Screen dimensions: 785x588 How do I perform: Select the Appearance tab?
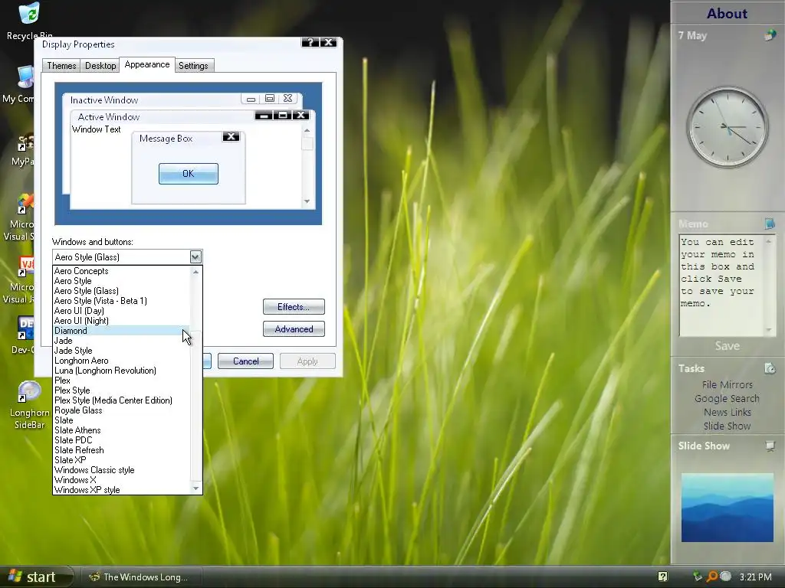[147, 64]
